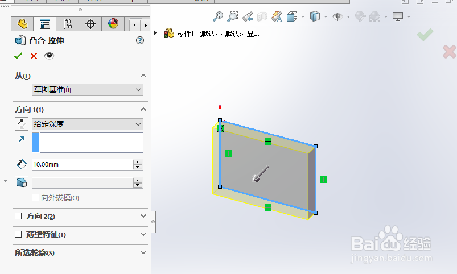Screen dimensions: 457x274
Task: Click the bottom horizontal relation marker
Action: coord(268,207)
